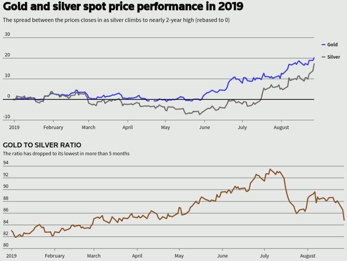The height and width of the screenshot is (261, 347).
Task: Click June on the spot price chart axis
Action: pyautogui.click(x=205, y=127)
